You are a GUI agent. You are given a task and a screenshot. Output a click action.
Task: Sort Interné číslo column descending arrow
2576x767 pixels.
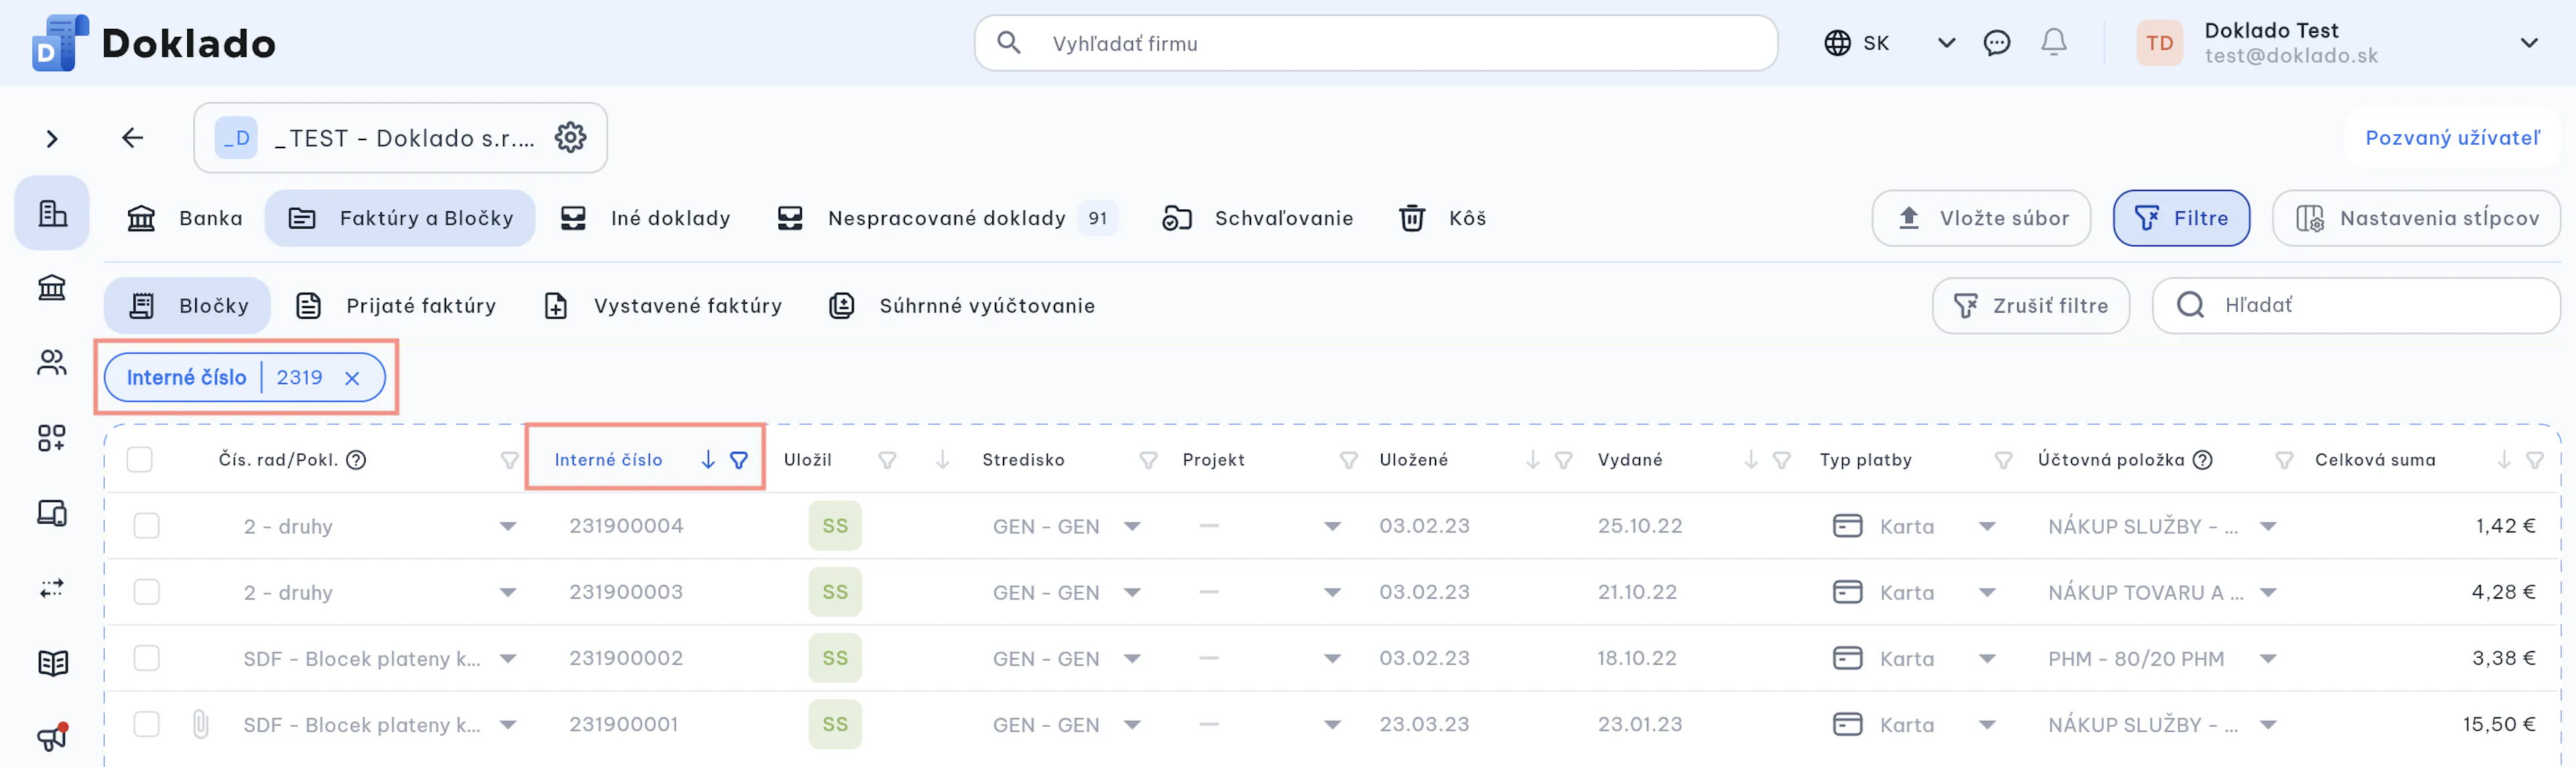[707, 459]
